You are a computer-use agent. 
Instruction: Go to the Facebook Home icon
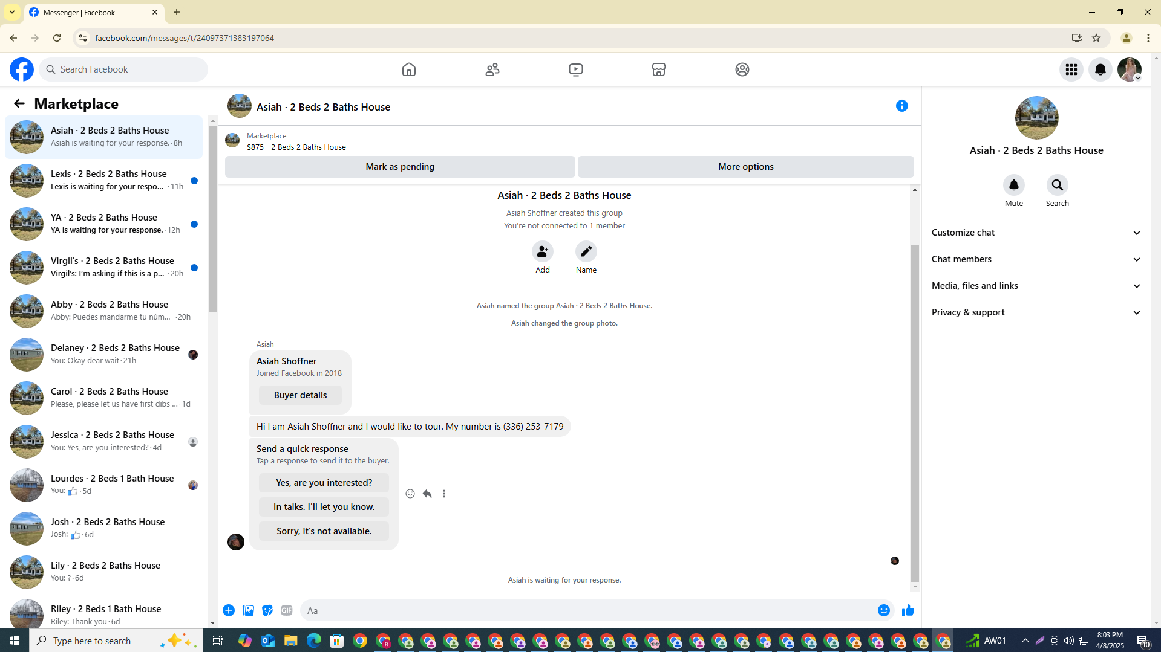point(409,69)
